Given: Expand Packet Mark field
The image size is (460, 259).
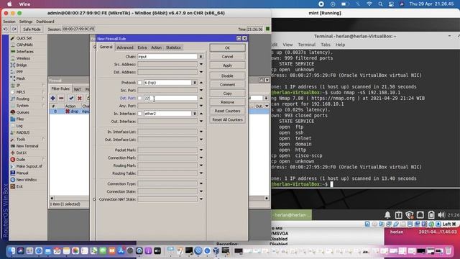Looking at the screenshot, I should tap(201, 150).
